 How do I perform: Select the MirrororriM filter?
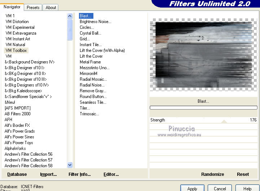88,74
